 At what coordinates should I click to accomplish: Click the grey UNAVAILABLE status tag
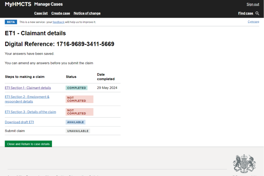coord(78,131)
